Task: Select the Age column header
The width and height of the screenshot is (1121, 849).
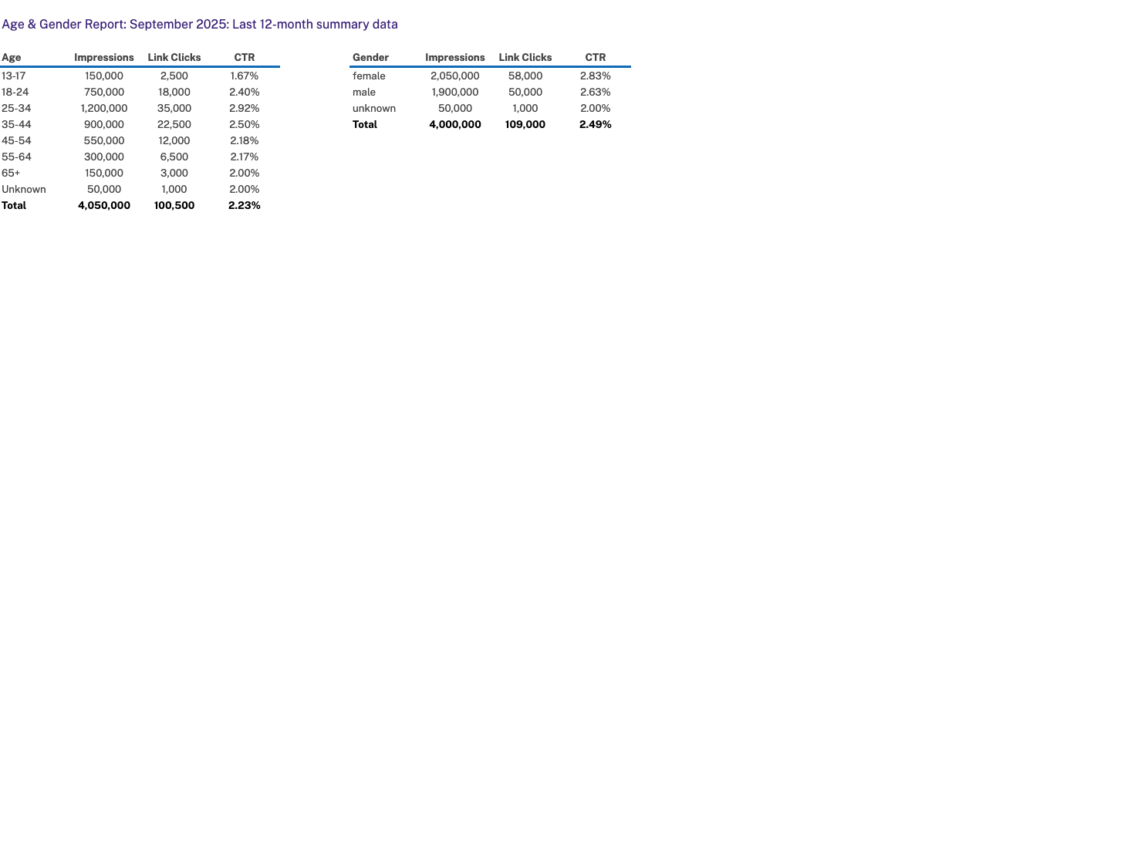Action: [12, 58]
